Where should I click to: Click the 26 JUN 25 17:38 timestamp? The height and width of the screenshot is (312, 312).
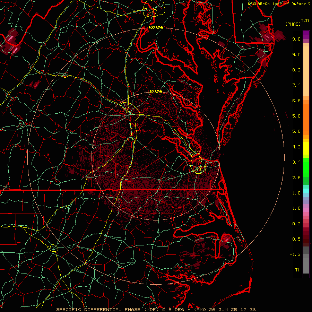tap(232, 310)
